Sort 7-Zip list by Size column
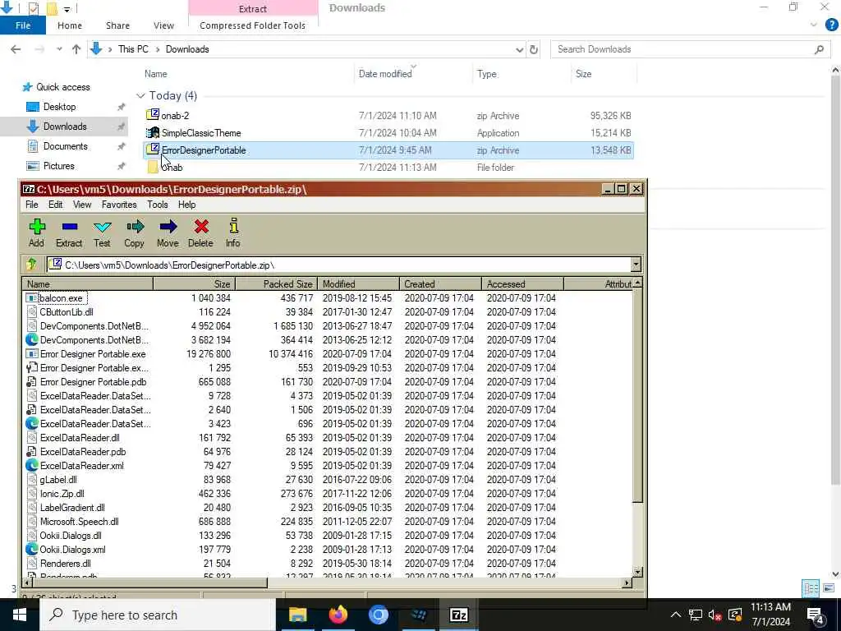 [194, 283]
